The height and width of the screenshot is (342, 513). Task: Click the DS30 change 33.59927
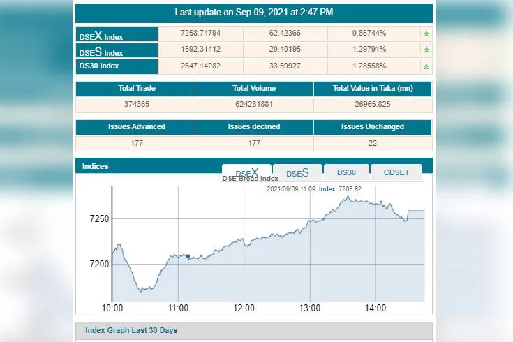pyautogui.click(x=285, y=66)
